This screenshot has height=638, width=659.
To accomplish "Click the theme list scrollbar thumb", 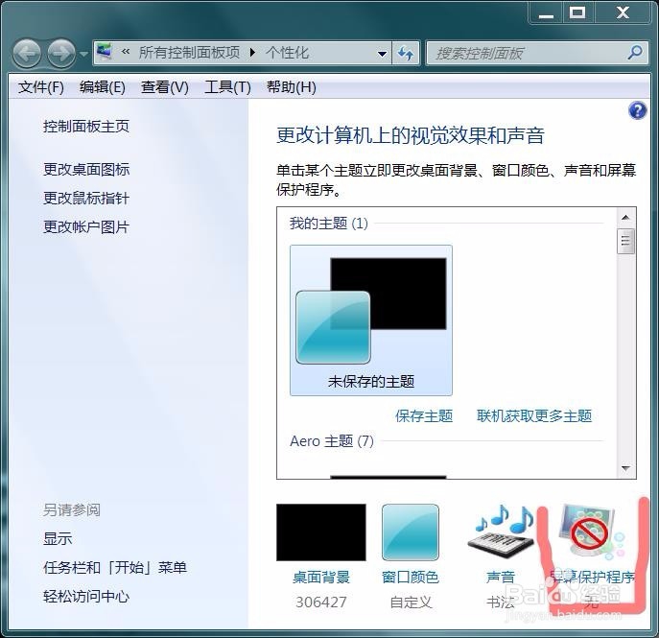I will pyautogui.click(x=625, y=241).
